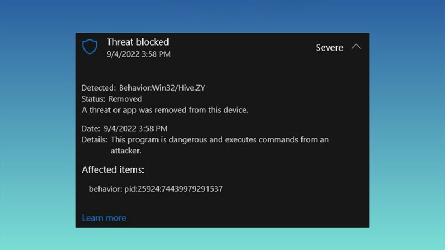This screenshot has height=250, width=445.
Task: Click the Details: field label
Action: pyautogui.click(x=94, y=140)
